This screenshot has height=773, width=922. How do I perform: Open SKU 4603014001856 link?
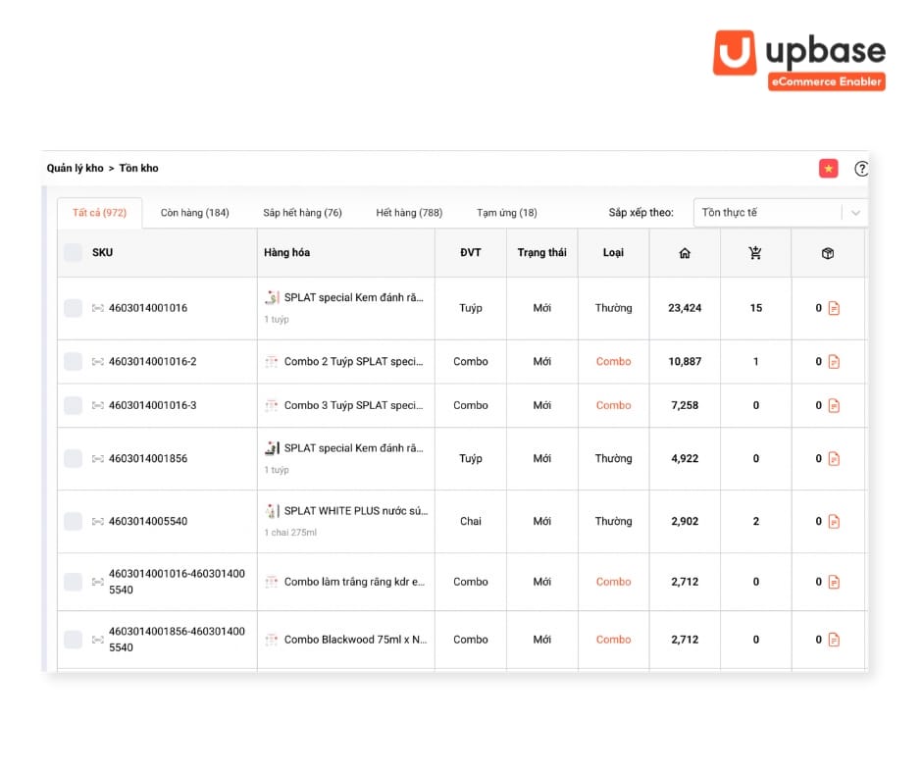click(x=147, y=459)
